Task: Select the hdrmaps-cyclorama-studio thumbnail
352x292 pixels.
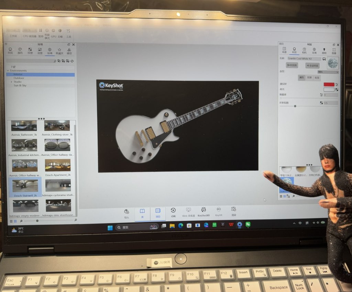Action: coord(58,186)
